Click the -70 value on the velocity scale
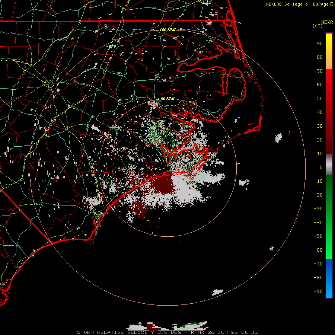Viewport: 335px width, 335px height. tap(318, 264)
